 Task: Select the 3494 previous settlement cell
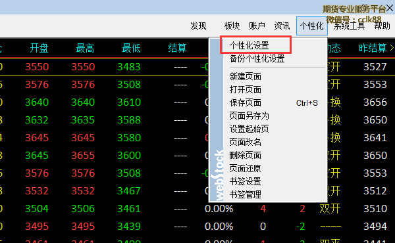point(375,227)
